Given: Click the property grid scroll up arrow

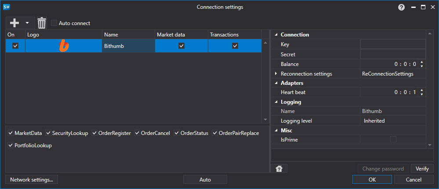Looking at the screenshot, I should click(x=430, y=34).
